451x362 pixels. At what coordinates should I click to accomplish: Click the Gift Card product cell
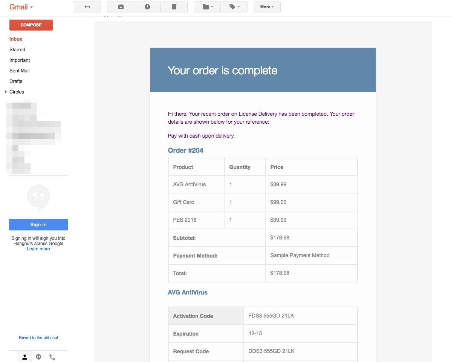tap(196, 202)
